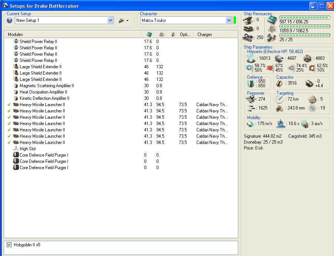This screenshot has height=256, width=334.
Task: Select the empty High Slot row
Action: [121, 149]
